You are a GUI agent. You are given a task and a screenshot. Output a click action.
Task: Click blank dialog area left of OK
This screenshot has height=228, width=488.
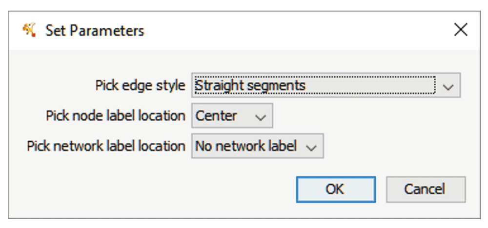(156, 190)
